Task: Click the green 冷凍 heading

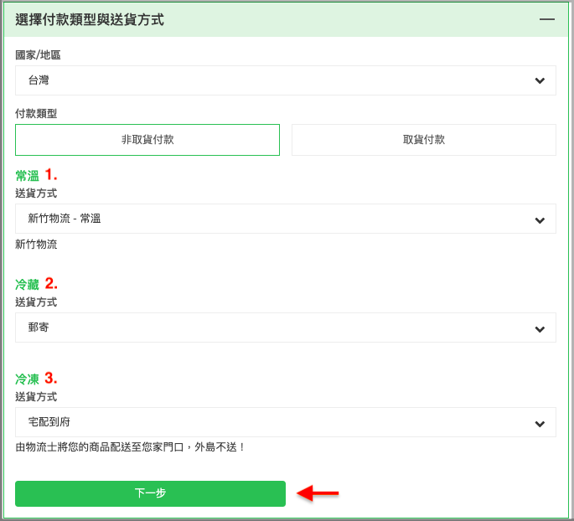Action: click(27, 379)
